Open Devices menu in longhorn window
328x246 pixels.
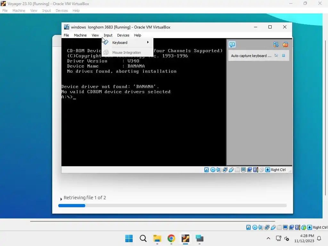point(123,35)
